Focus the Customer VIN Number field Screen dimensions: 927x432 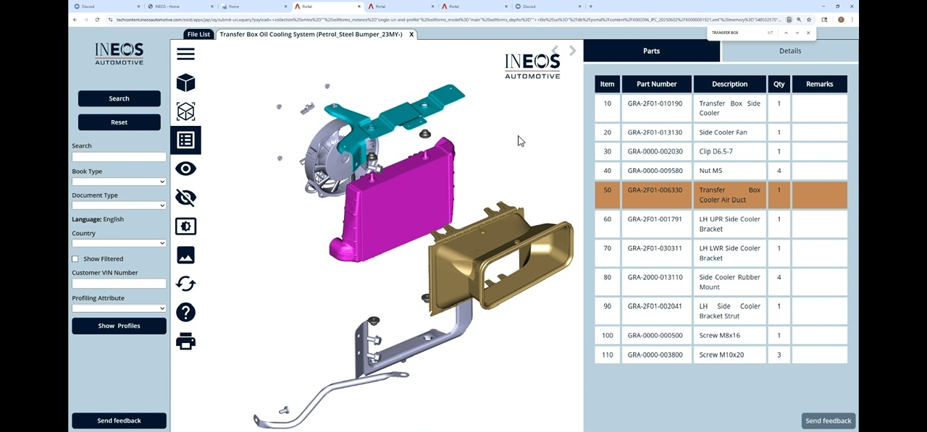(119, 284)
